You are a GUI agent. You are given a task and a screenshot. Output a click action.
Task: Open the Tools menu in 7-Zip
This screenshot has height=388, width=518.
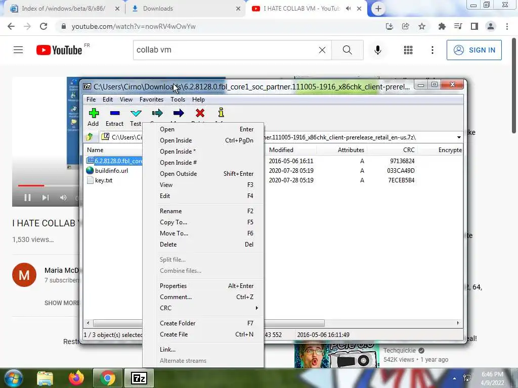coord(178,100)
